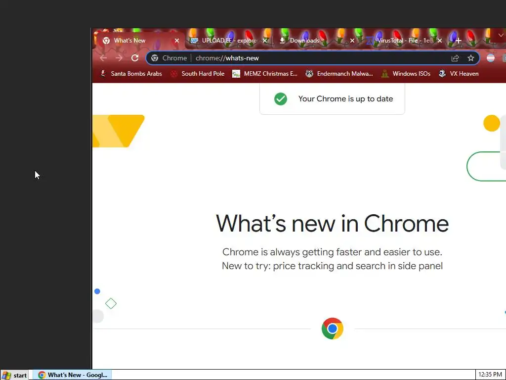
Task: Select What's New - Google taskbar button
Action: pyautogui.click(x=72, y=375)
